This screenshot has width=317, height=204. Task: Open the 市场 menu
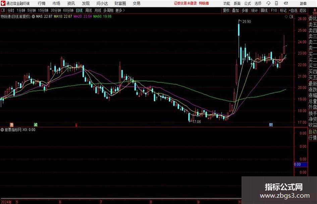(56, 3)
